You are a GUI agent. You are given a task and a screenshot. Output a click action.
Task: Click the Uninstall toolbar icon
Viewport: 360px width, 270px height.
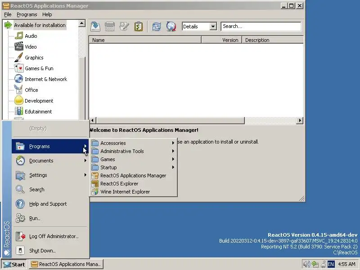coord(110,27)
